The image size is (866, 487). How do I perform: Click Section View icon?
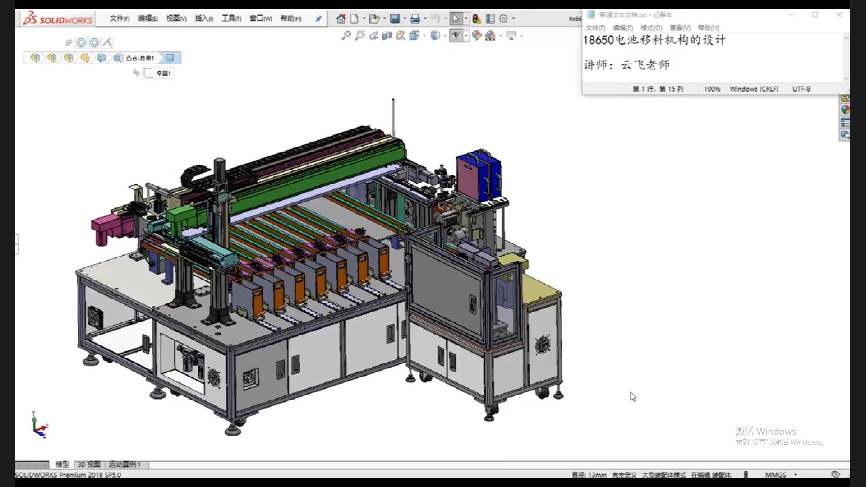point(387,35)
